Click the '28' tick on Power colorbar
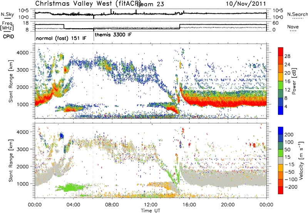The height and width of the screenshot is (213, 308). point(287,56)
